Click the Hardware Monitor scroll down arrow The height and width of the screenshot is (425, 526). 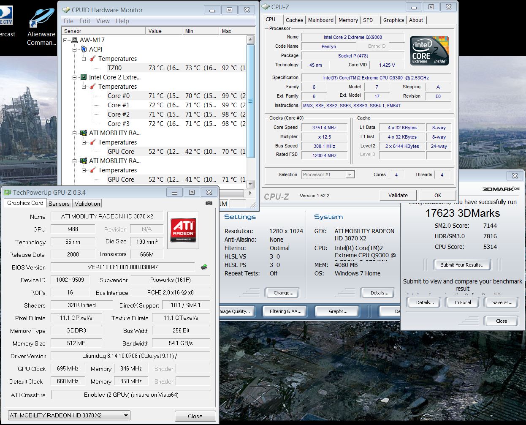click(x=250, y=184)
